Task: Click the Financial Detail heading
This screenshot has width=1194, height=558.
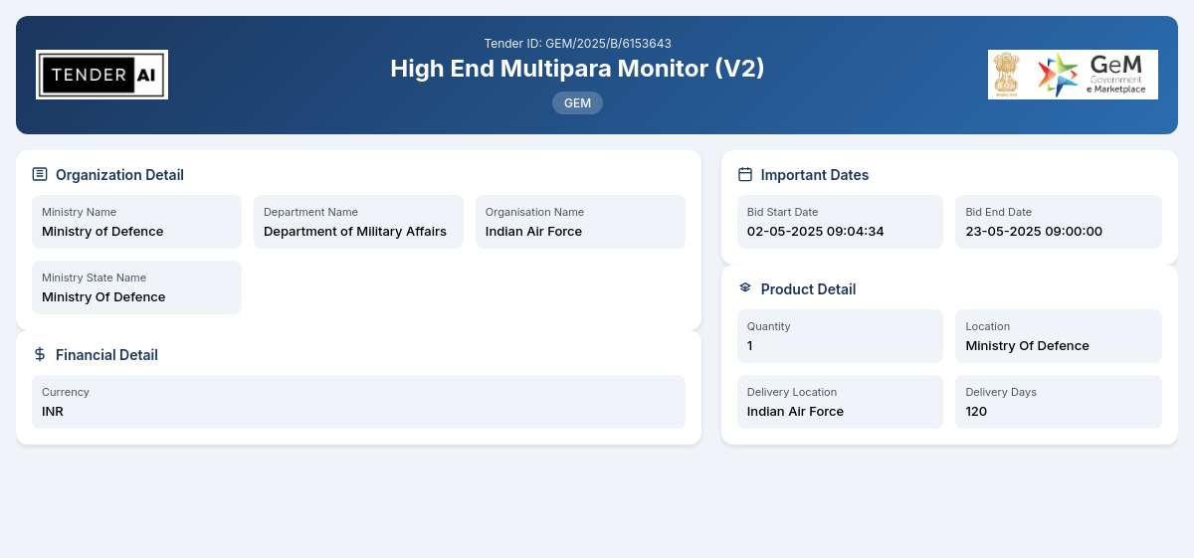Action: [x=106, y=355]
